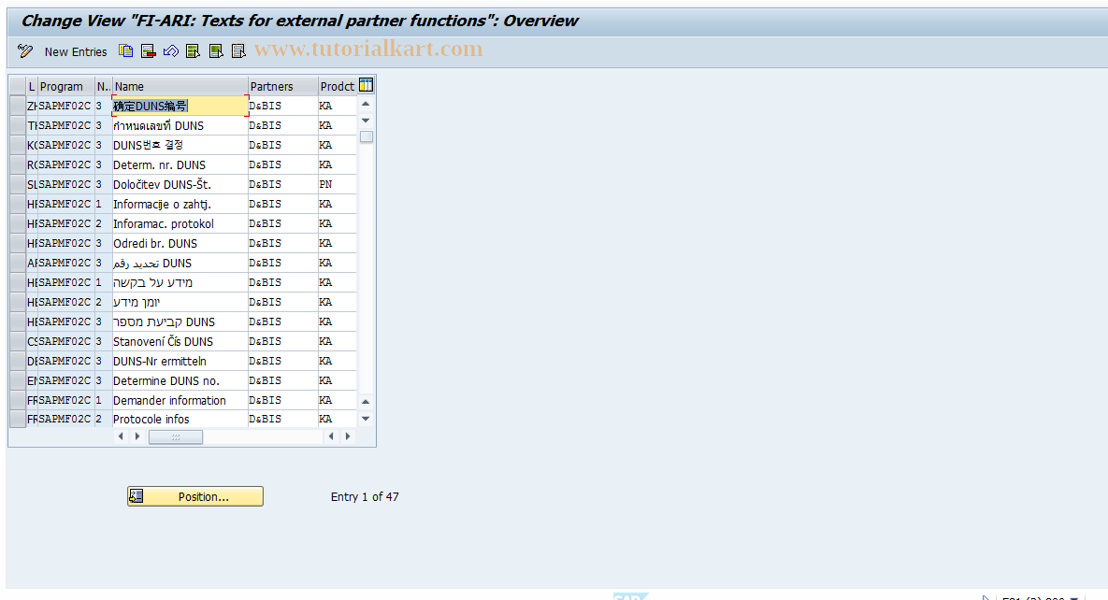Click the last horizontal scroll arrow, pointing right
The width and height of the screenshot is (1108, 600).
tap(348, 436)
